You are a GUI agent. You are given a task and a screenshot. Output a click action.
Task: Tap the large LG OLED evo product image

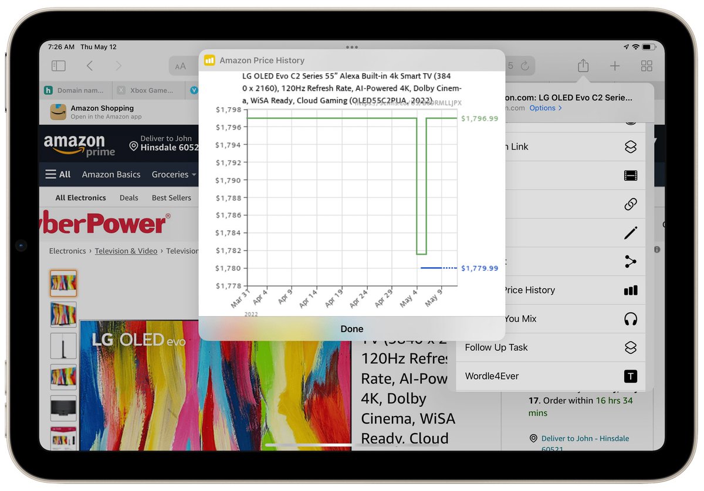click(216, 385)
